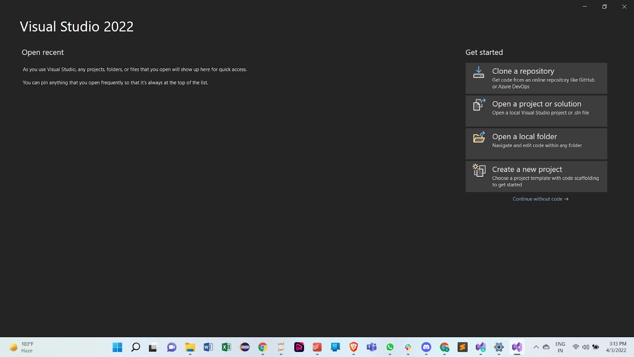This screenshot has width=634, height=357.
Task: Launch Microsoft Word from the taskbar
Action: (208, 347)
